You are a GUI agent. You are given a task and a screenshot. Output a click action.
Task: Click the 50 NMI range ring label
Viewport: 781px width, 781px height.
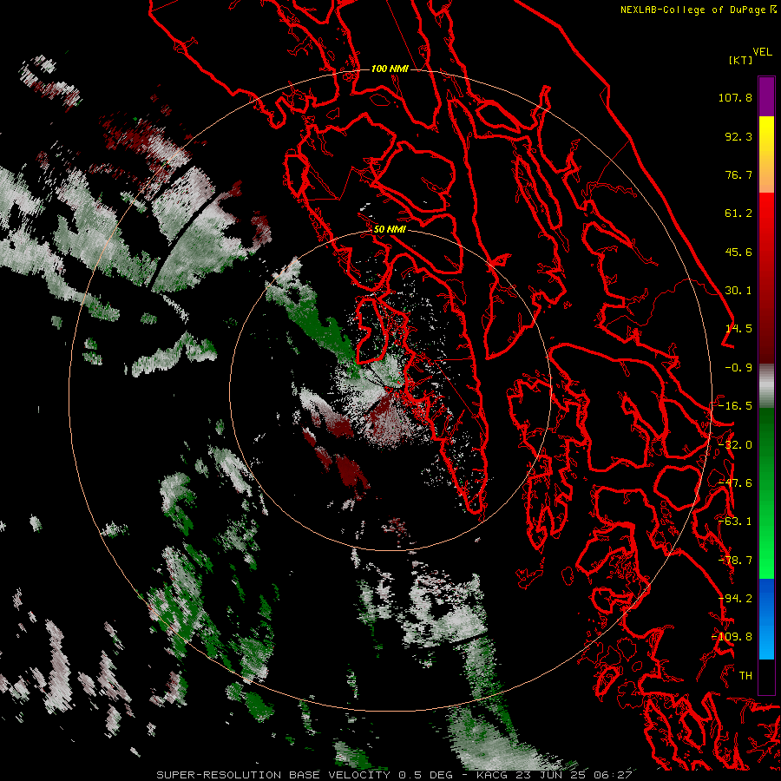click(x=390, y=229)
